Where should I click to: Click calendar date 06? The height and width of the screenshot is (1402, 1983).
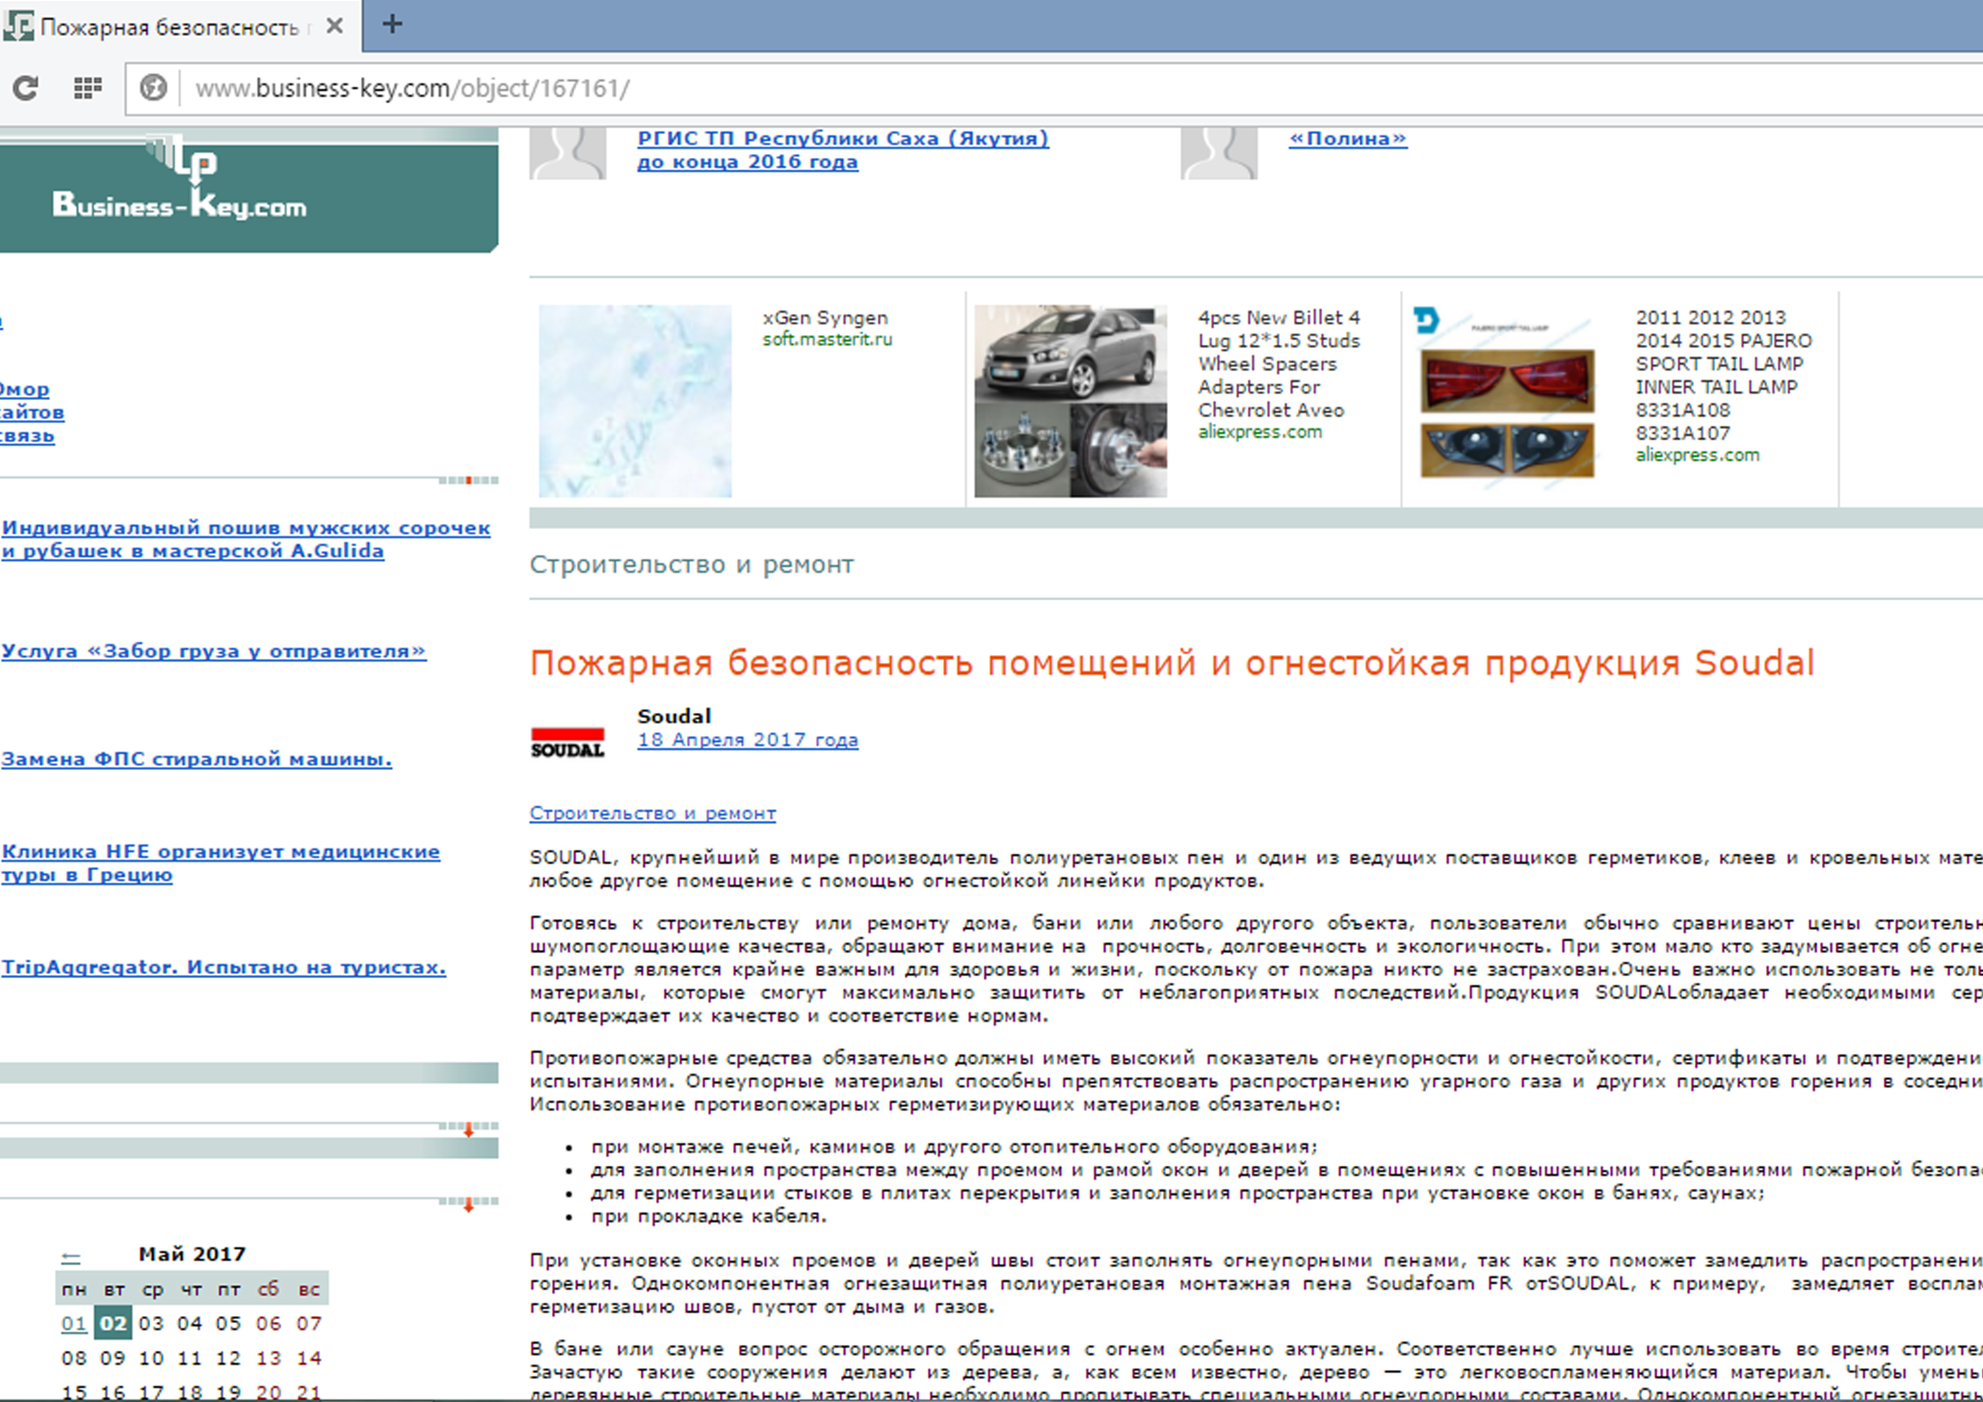point(269,1323)
